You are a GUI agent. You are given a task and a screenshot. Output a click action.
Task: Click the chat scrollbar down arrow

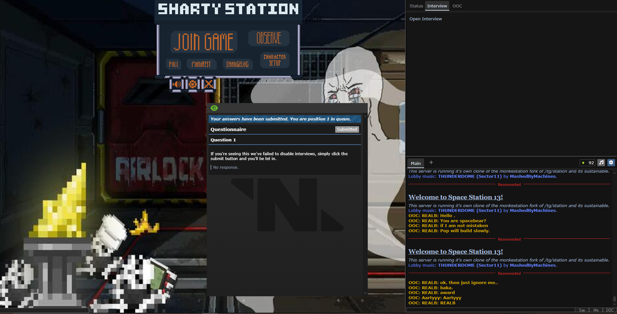615,305
